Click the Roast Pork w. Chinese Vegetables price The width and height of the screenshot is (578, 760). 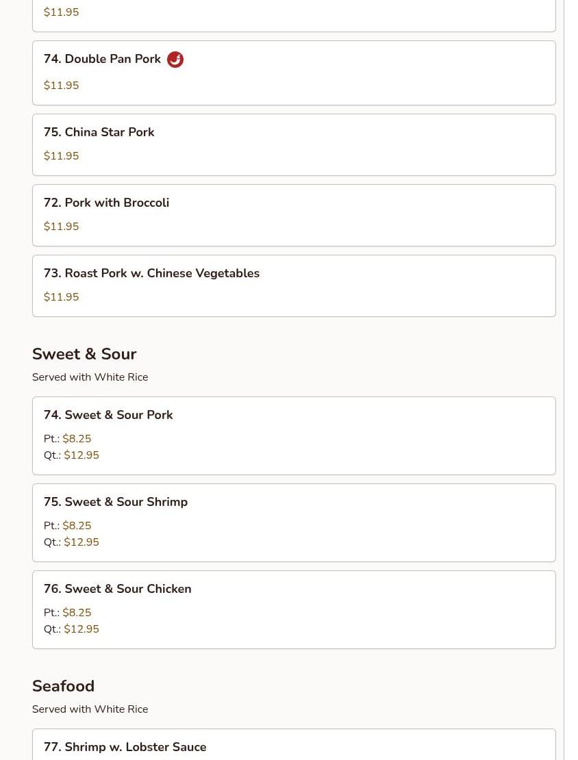pyautogui.click(x=61, y=297)
